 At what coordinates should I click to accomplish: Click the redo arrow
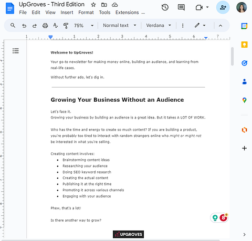tap(35, 26)
